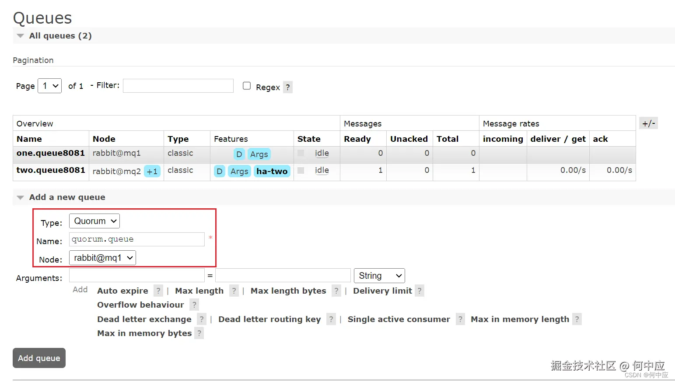Open the queue Type dropdown set to Quorum

pyautogui.click(x=94, y=221)
